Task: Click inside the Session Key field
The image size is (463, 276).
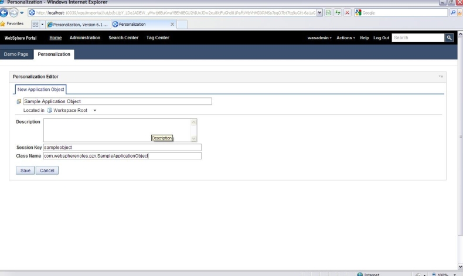Action: (x=122, y=148)
